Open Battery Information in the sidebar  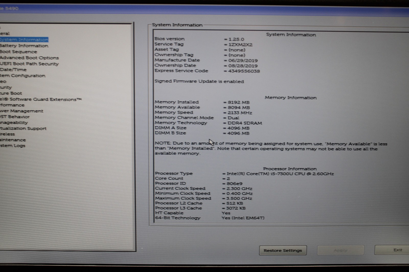[24, 46]
